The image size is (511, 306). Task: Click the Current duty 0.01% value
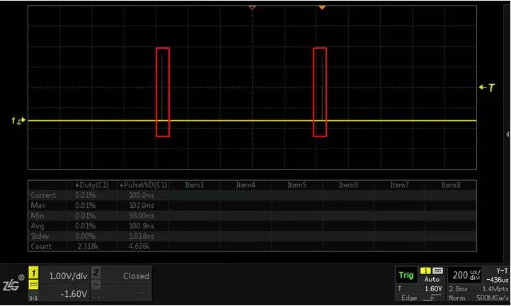[x=86, y=195]
